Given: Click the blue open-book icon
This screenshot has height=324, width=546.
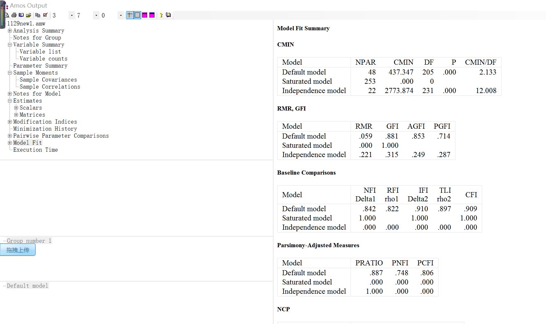Looking at the screenshot, I should pos(21,15).
